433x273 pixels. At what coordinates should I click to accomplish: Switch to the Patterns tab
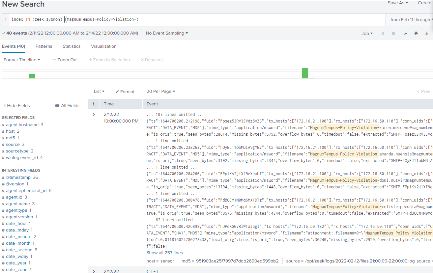pos(44,46)
